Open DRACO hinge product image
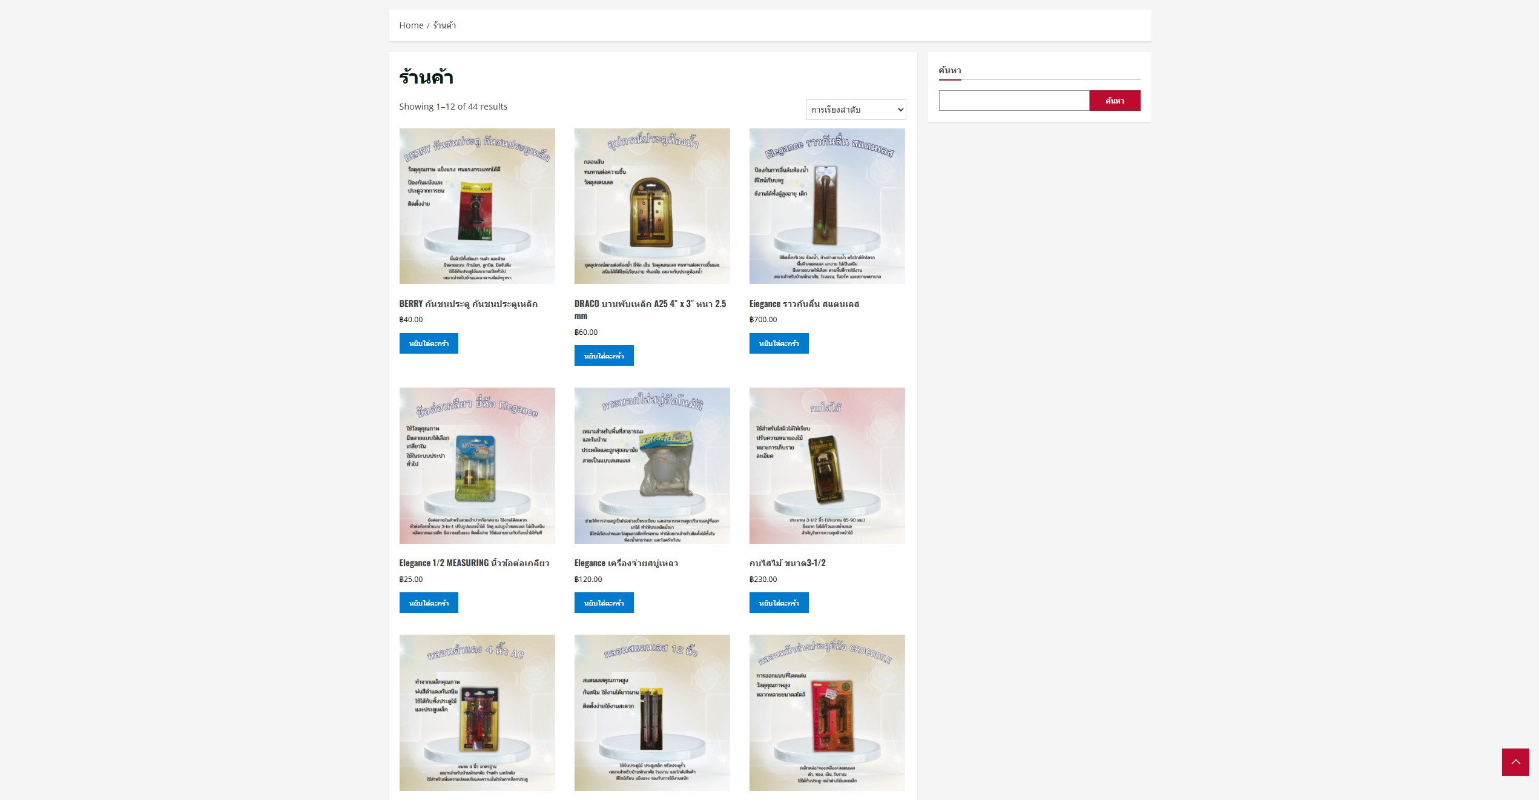 [x=652, y=206]
